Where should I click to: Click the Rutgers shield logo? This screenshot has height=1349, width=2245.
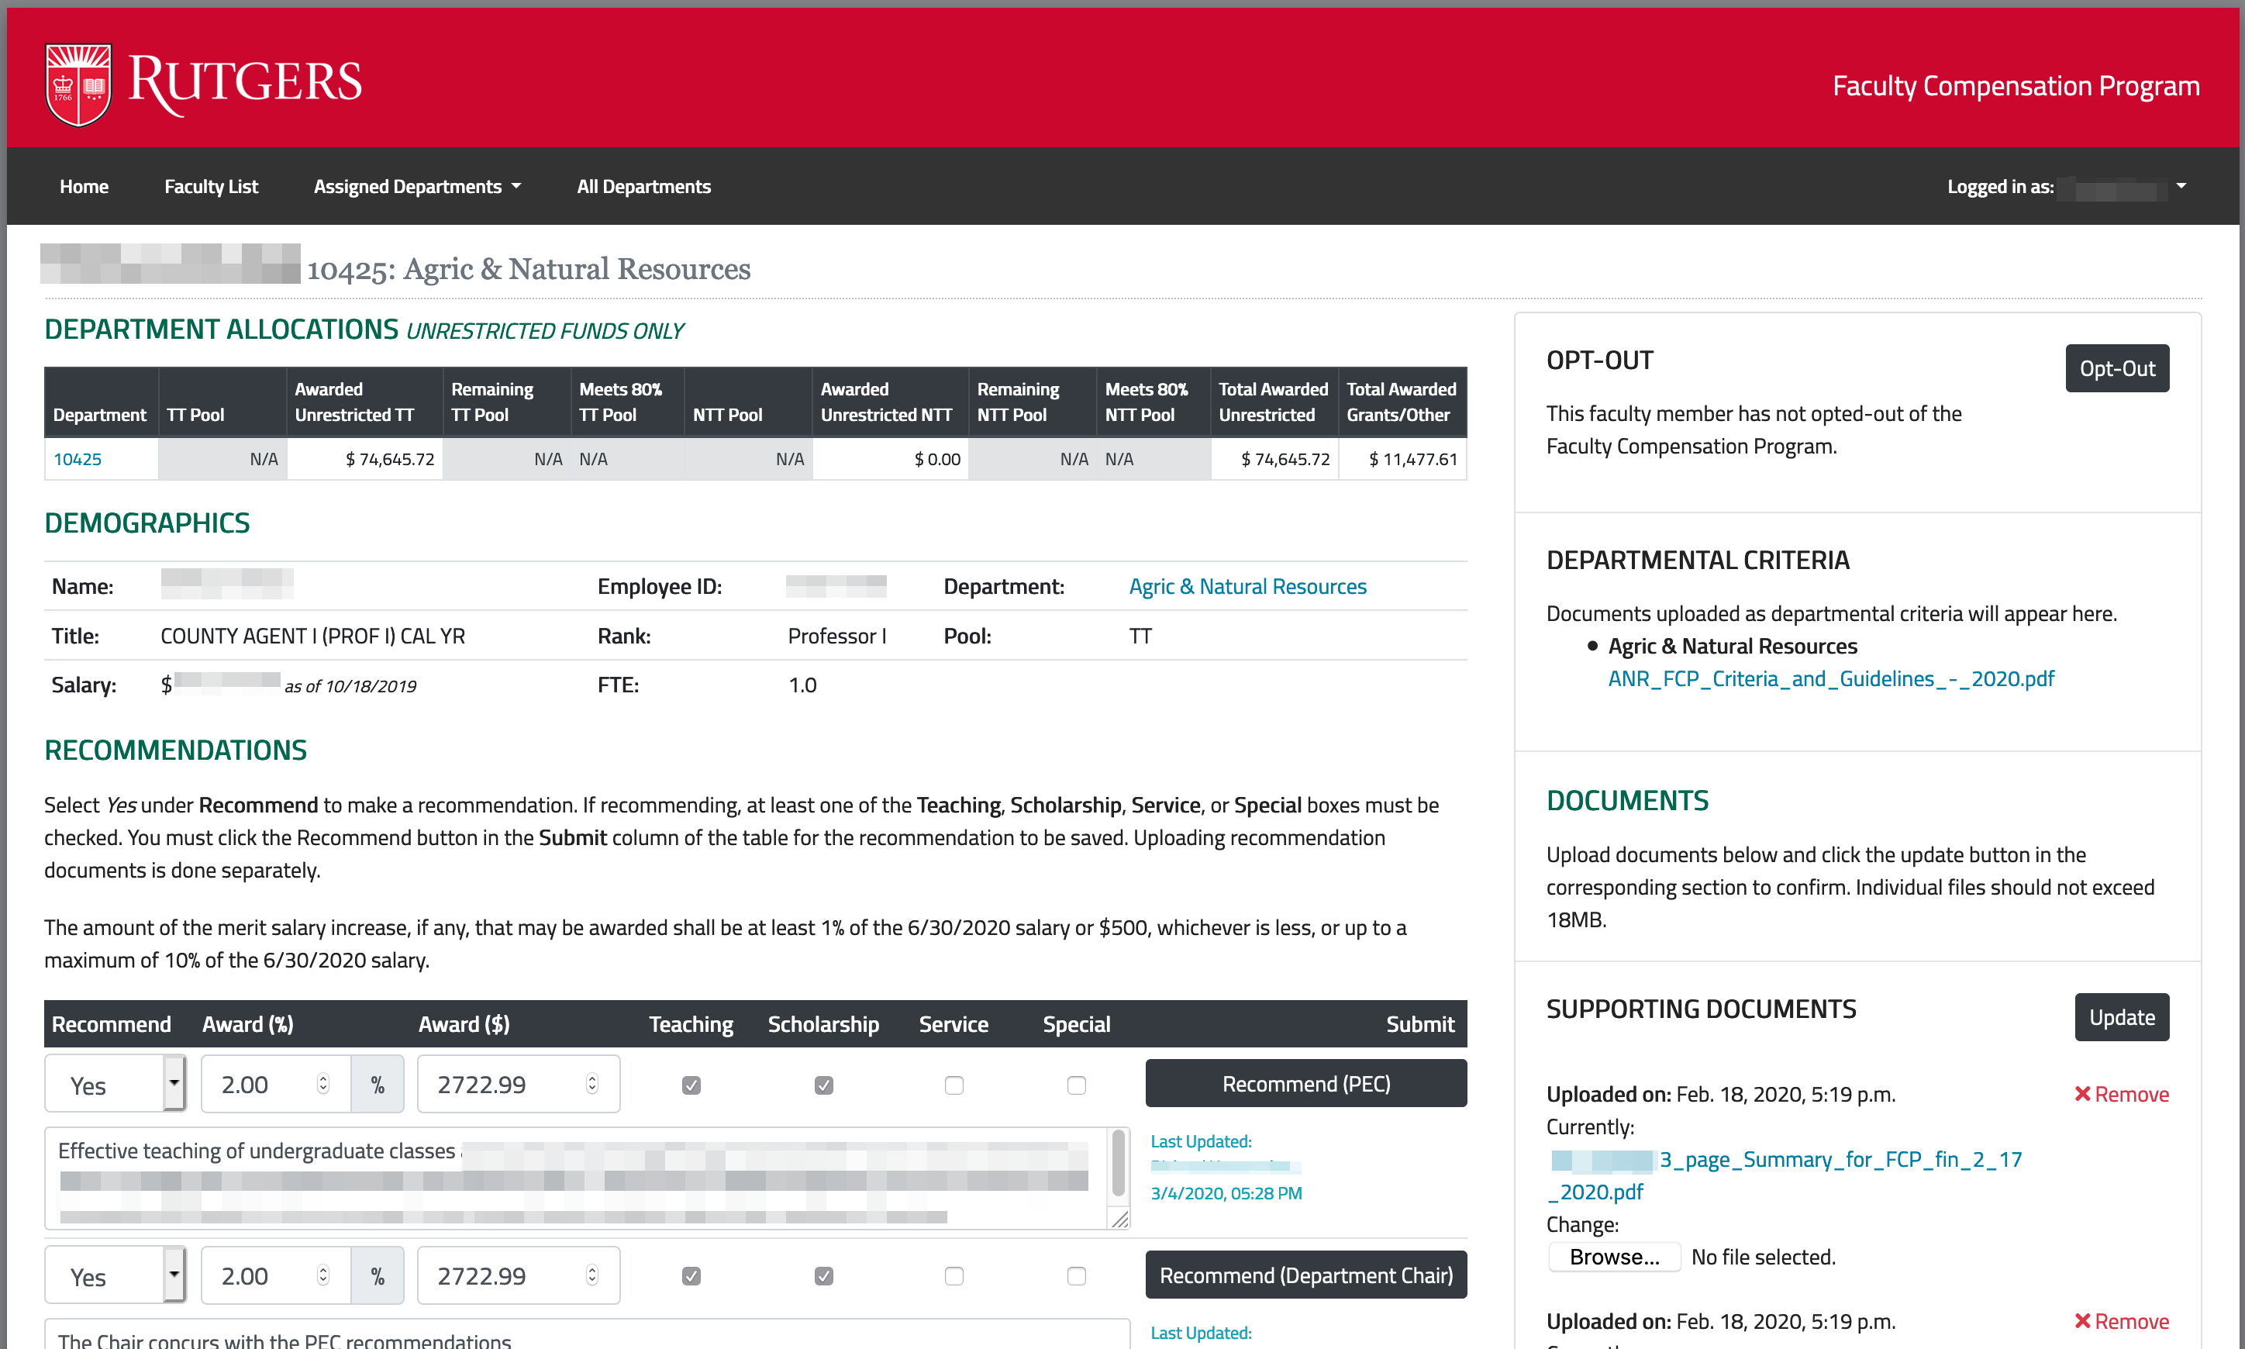point(78,85)
